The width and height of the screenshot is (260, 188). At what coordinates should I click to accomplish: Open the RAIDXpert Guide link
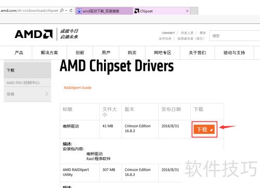point(77,87)
